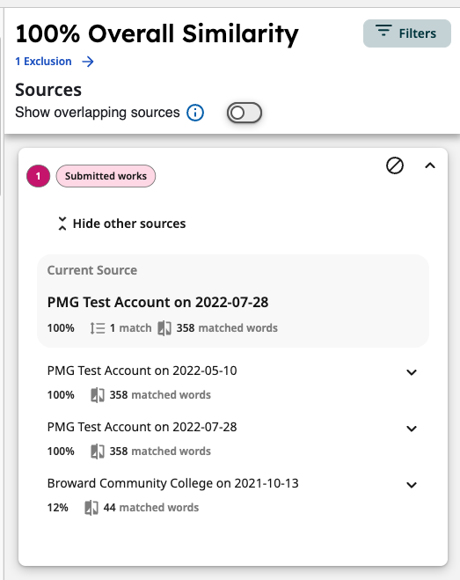This screenshot has height=580, width=460.
Task: Expand the second PMG Test Account 2022-07-28 entry
Action: pos(412,429)
